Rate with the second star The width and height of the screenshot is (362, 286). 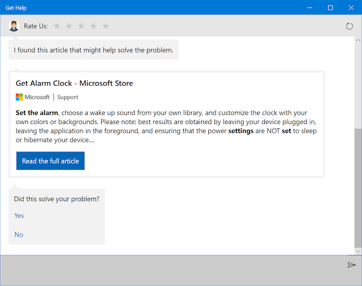pos(69,26)
